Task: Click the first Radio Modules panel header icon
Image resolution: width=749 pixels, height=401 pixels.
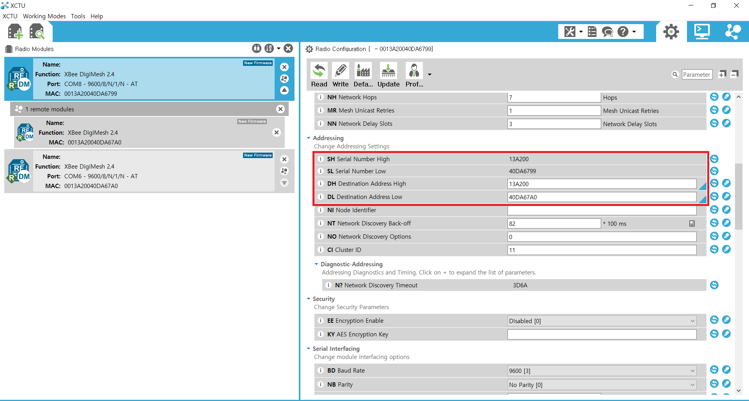Action: 256,48
